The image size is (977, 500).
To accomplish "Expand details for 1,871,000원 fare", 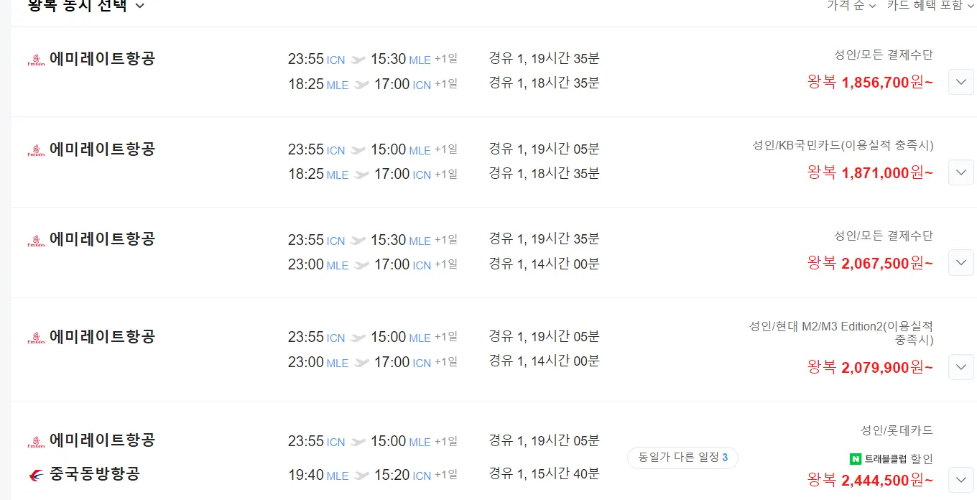I will 961,172.
